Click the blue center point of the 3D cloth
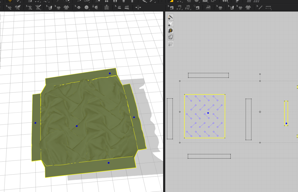 point(77,126)
